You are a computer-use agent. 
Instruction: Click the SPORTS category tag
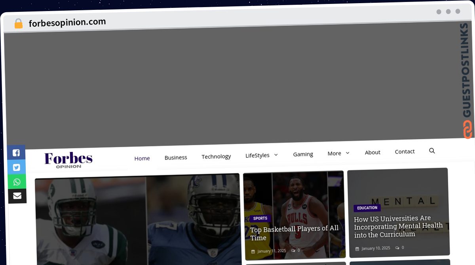coord(260,218)
